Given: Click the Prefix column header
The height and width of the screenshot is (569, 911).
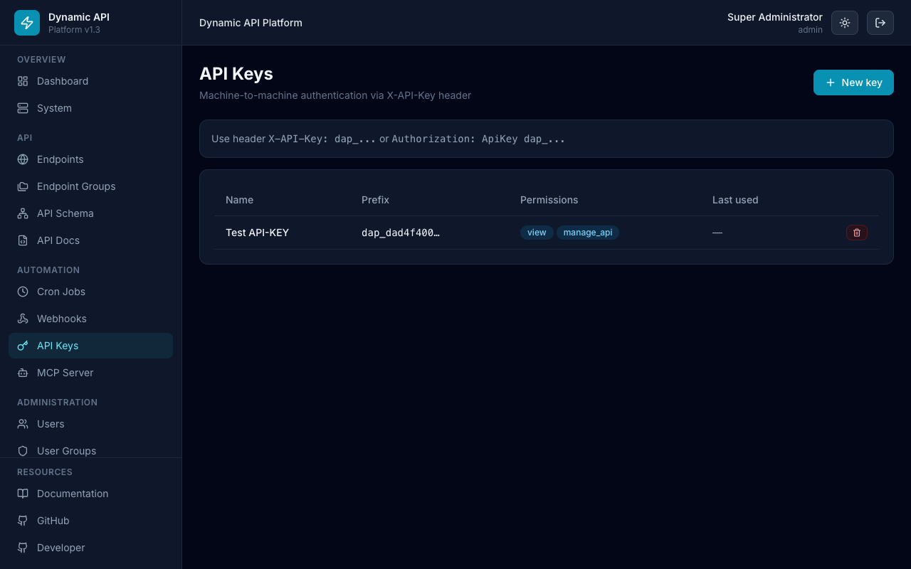Looking at the screenshot, I should [375, 200].
